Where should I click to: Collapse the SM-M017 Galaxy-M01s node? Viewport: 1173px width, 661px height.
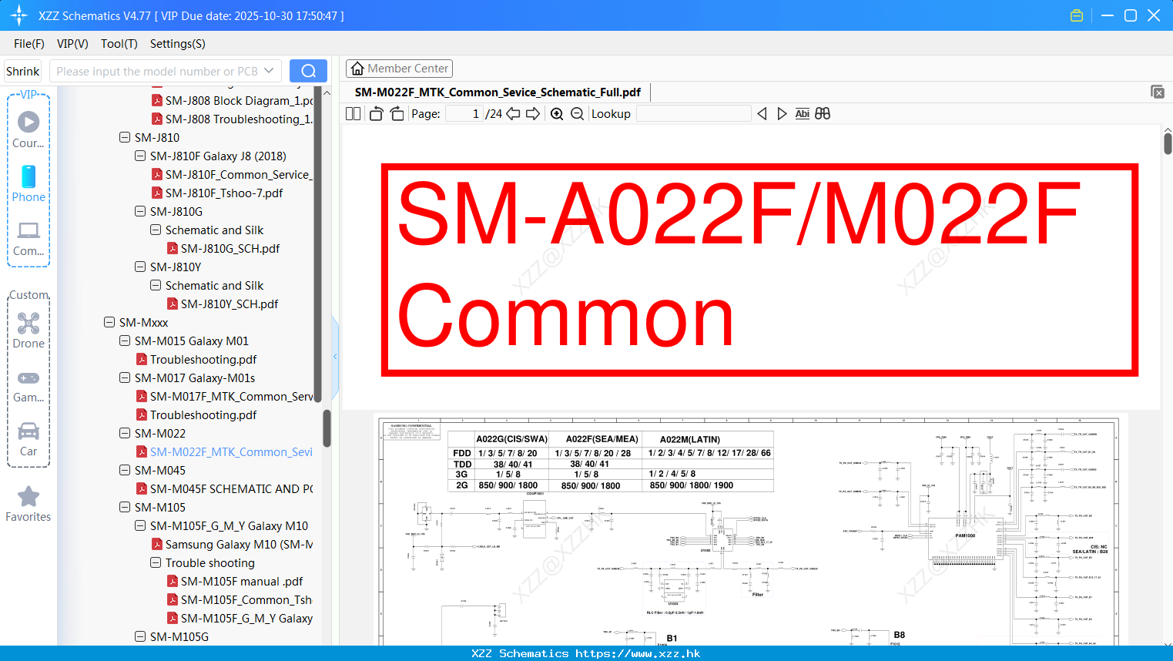coord(125,377)
